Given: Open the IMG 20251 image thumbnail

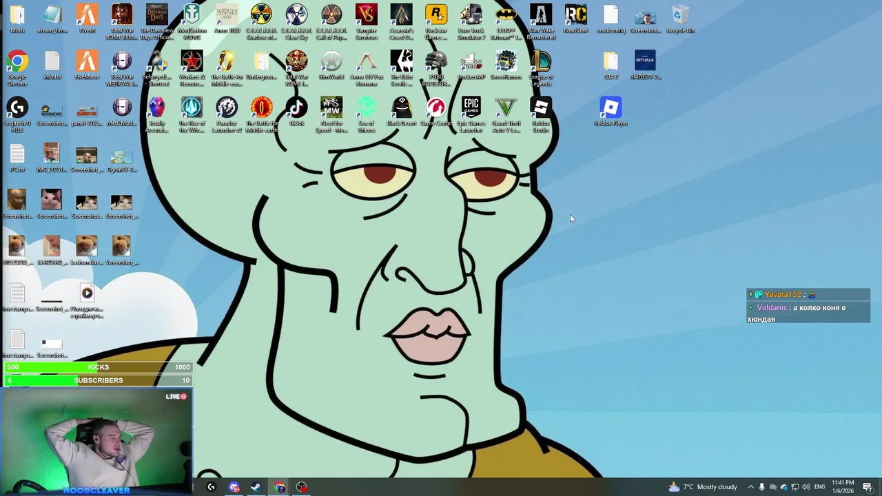Looking at the screenshot, I should click(52, 158).
